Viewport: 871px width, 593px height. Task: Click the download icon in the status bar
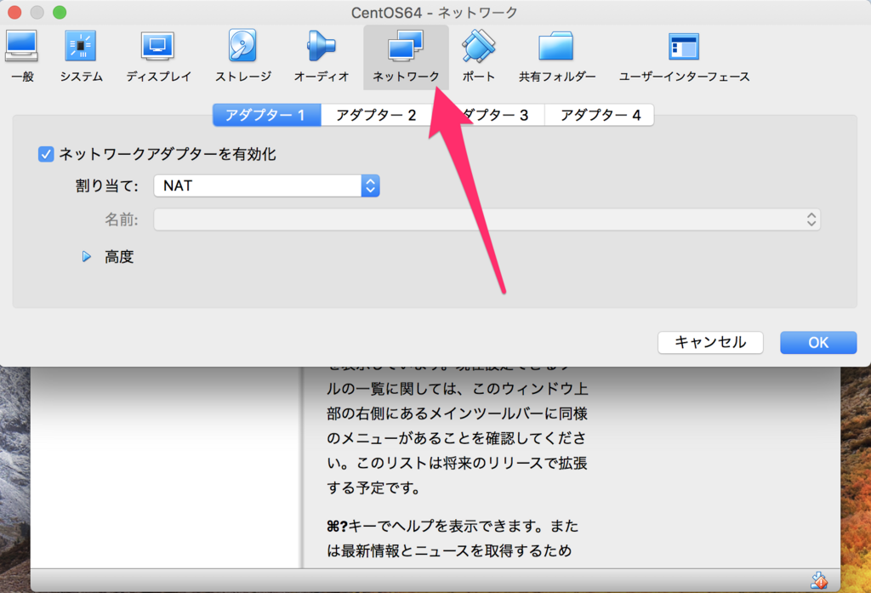click(x=819, y=581)
